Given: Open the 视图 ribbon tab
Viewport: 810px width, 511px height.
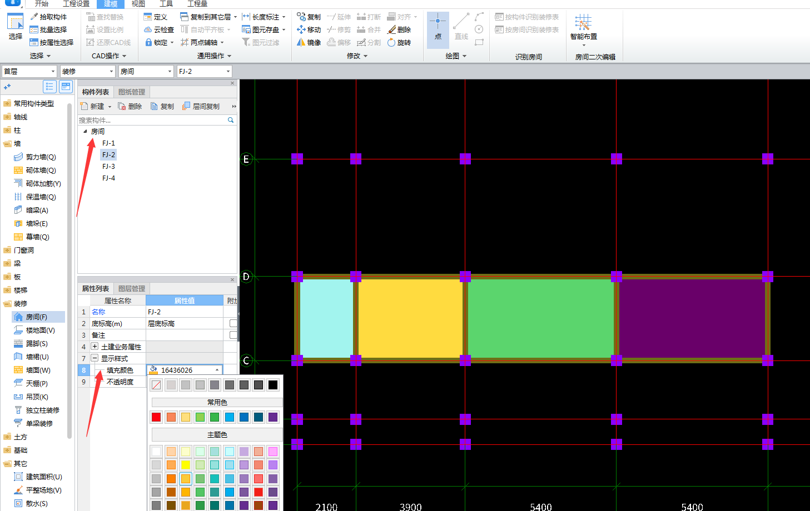Looking at the screenshot, I should [x=138, y=4].
